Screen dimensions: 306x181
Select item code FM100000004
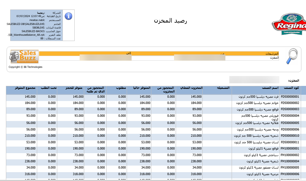point(290,161)
